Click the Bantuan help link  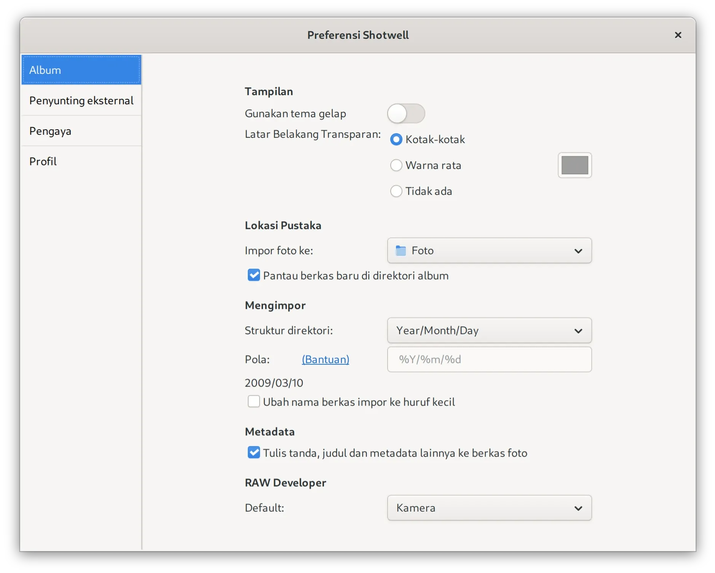(326, 359)
